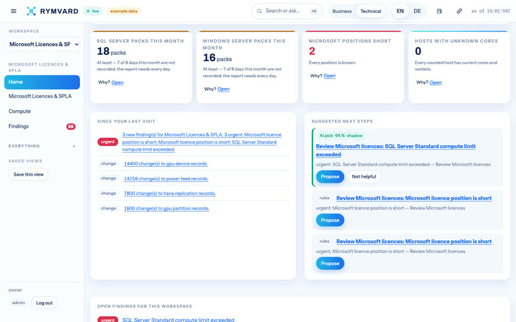
Task: Switch to Technical view
Action: [370, 11]
